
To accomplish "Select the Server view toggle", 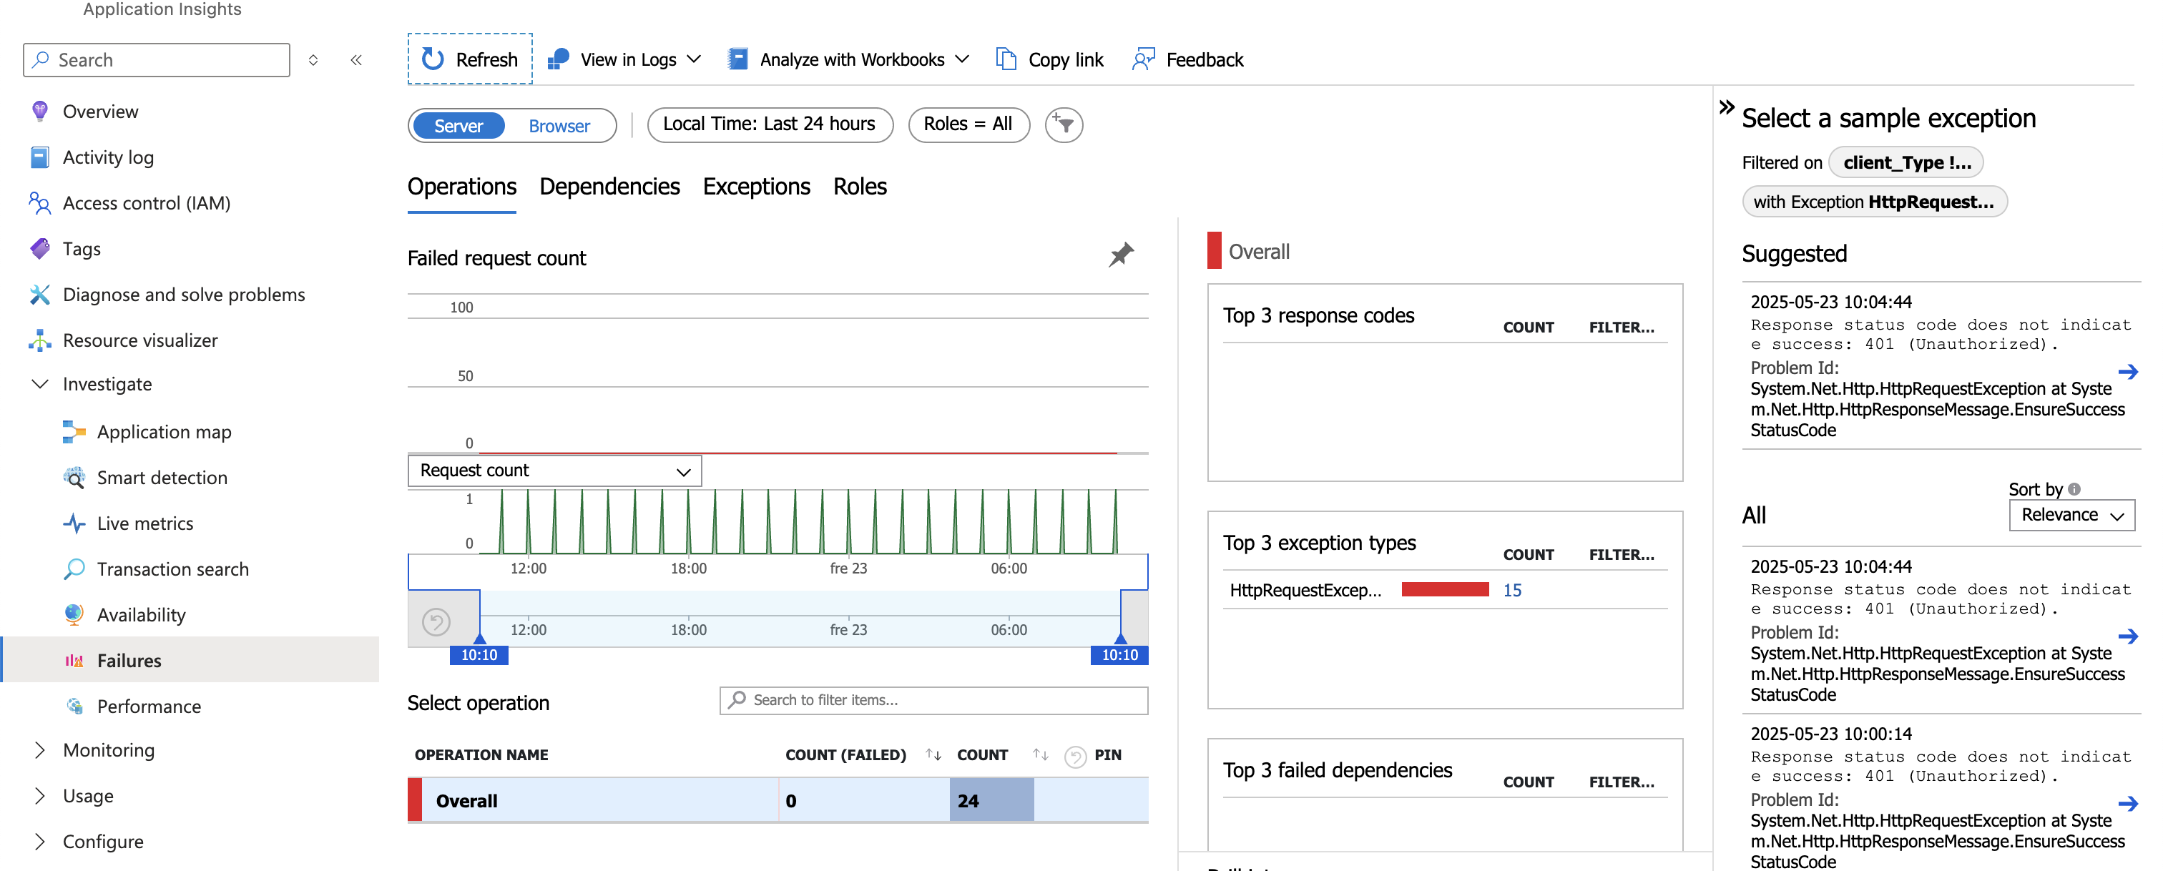I will tap(458, 126).
